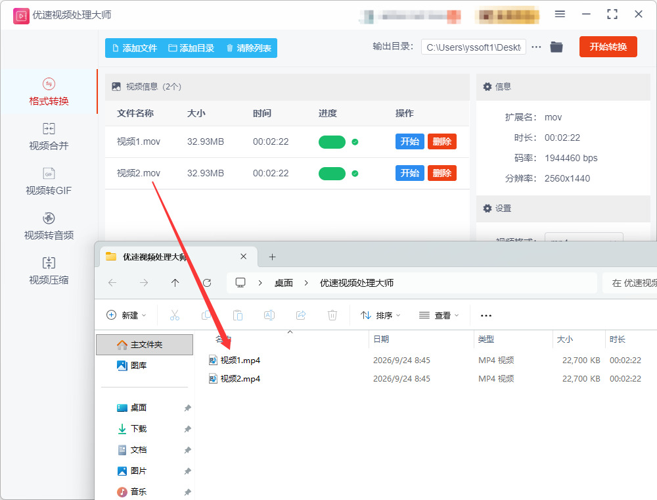
Task: Open the 视频压缩 video compression module
Action: tap(49, 271)
